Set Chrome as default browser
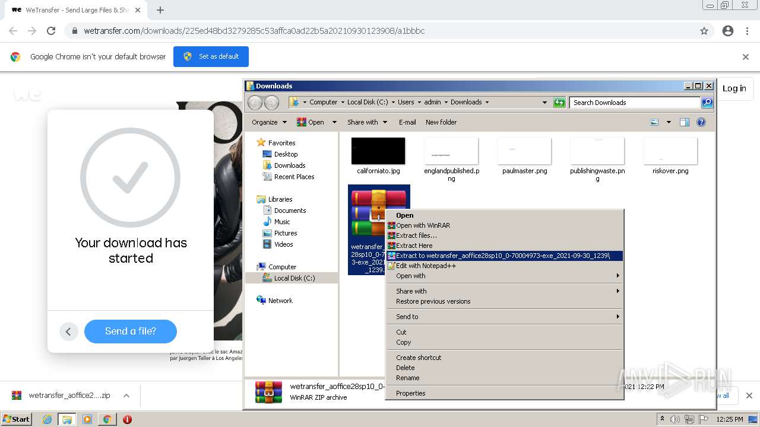Screen dimensions: 760x427 coord(211,56)
